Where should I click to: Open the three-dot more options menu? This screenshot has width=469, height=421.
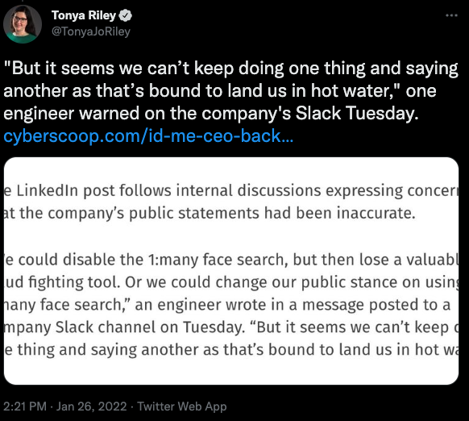tap(451, 15)
